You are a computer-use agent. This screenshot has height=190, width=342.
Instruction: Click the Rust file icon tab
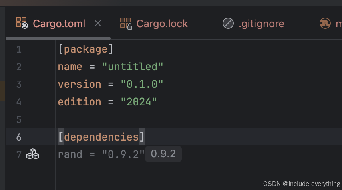click(x=325, y=23)
